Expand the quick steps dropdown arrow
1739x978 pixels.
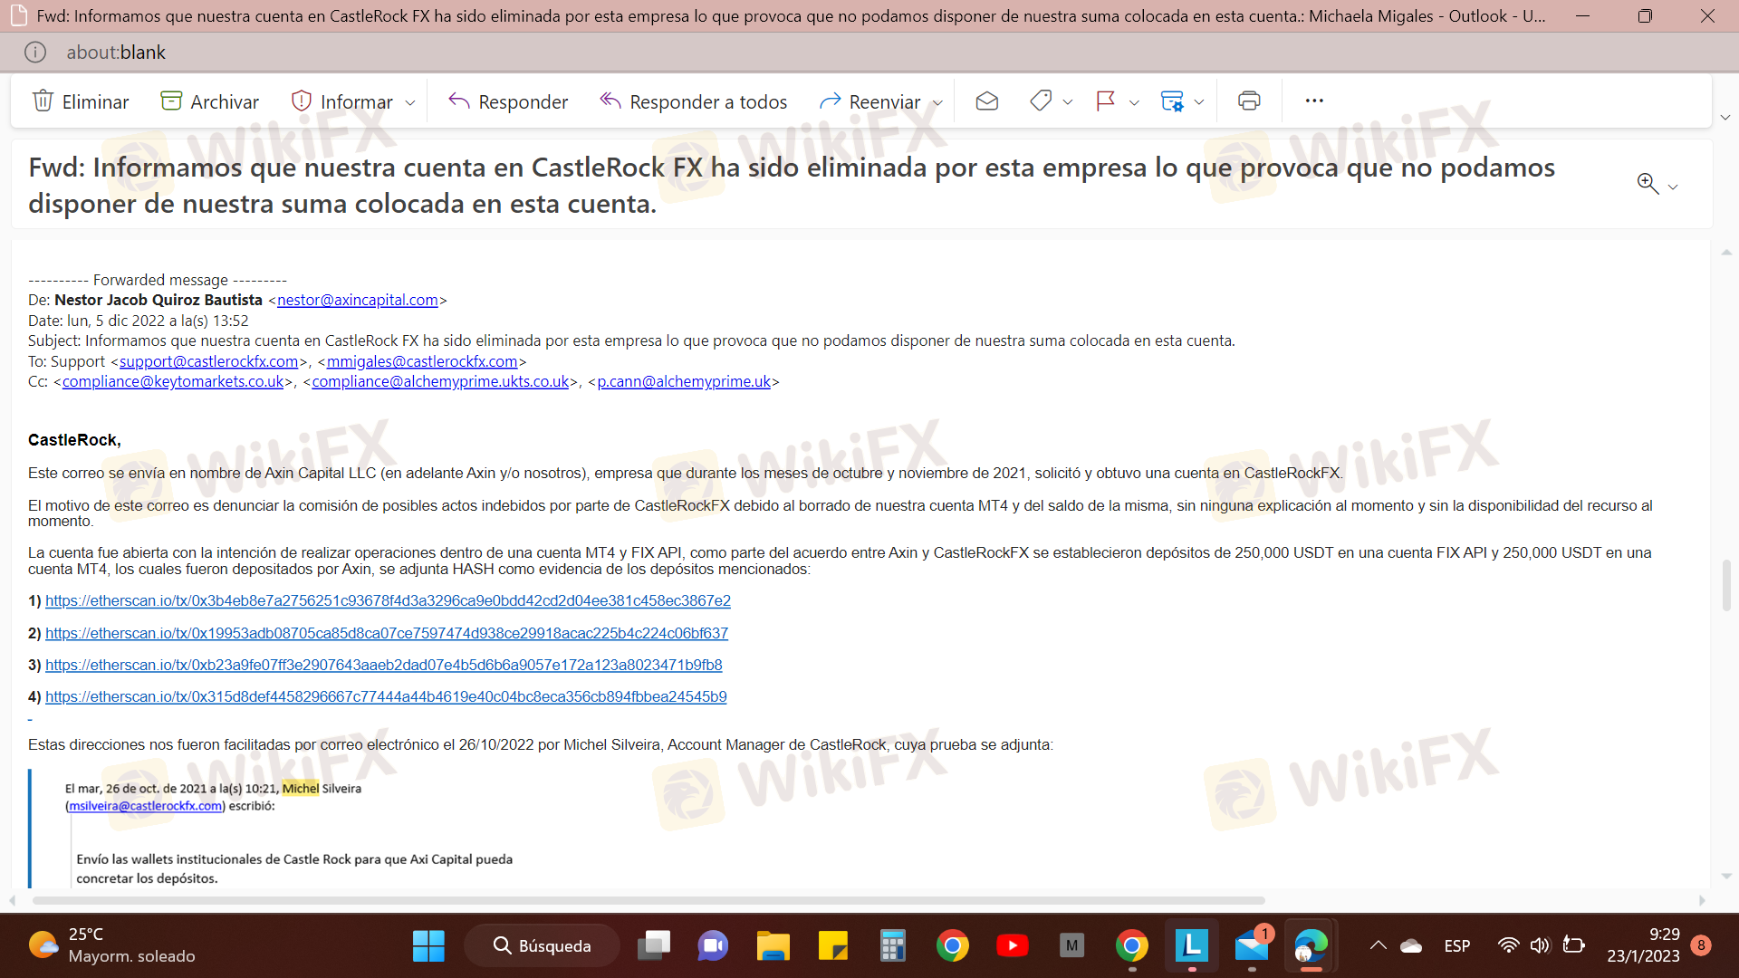click(x=1199, y=102)
